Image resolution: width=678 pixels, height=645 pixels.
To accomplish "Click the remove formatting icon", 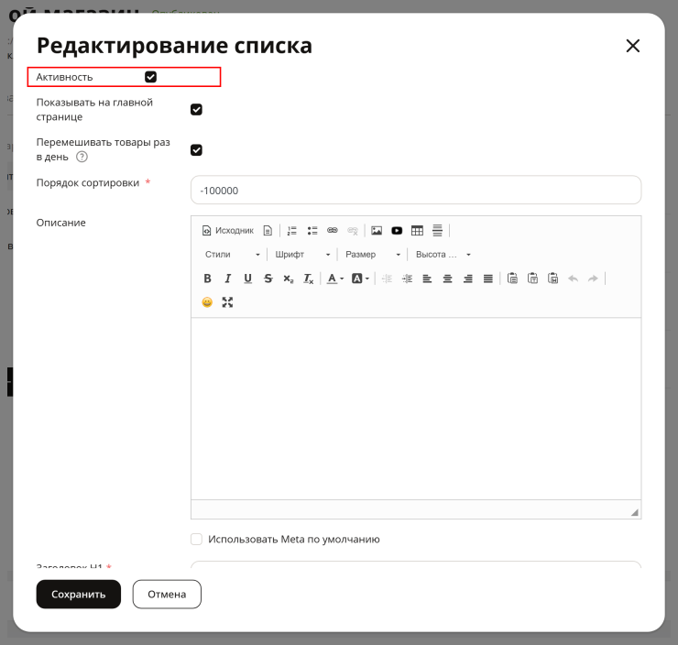I will (x=308, y=279).
